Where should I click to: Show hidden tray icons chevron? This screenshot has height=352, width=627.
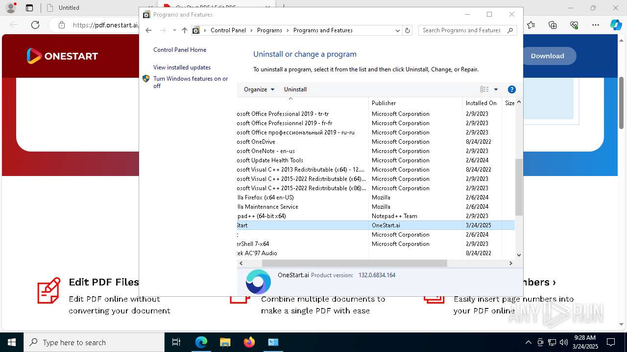point(528,342)
